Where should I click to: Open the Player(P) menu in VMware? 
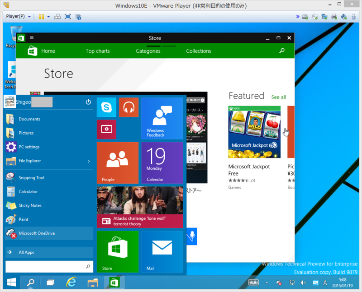18,16
